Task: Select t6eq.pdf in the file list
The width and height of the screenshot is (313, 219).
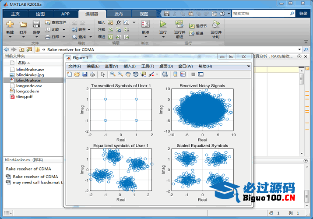Action: 25,97
